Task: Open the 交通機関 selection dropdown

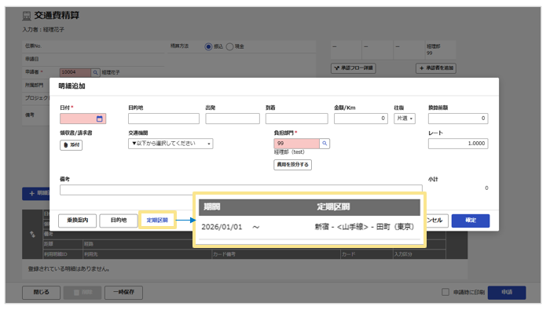Action: click(x=170, y=144)
